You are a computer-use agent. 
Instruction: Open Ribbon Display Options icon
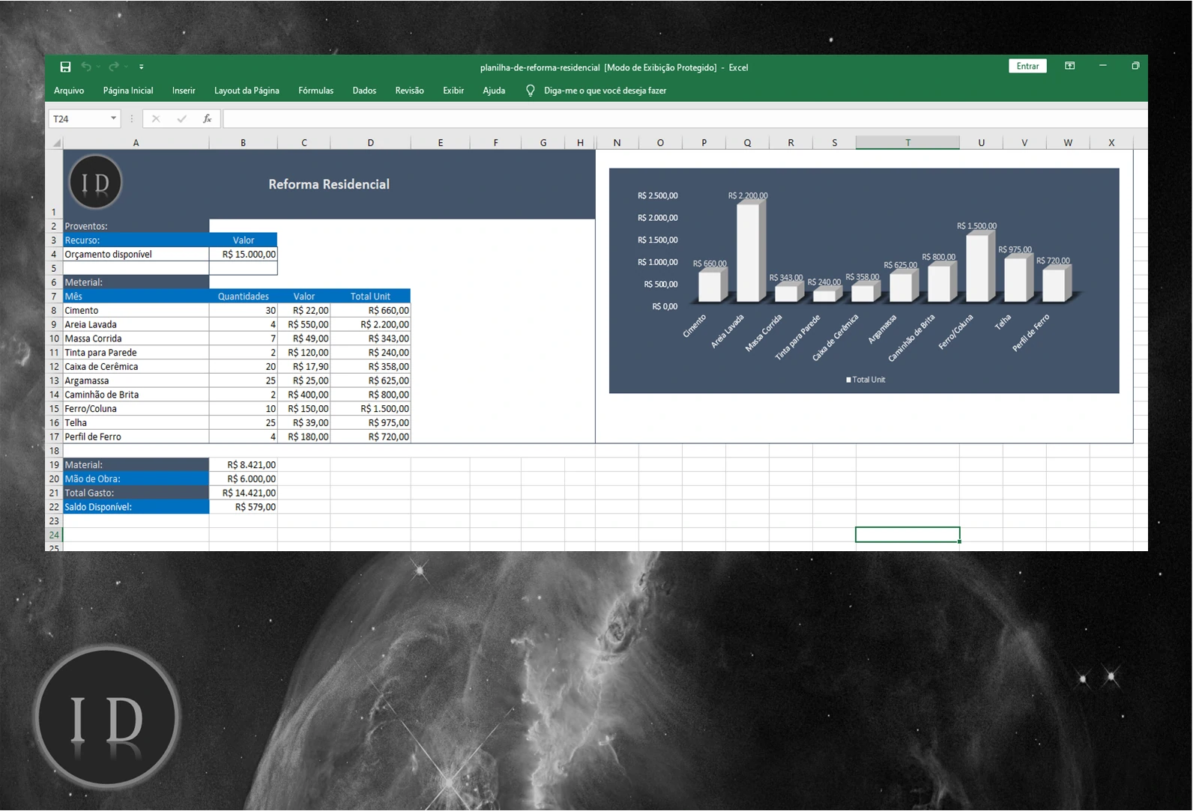click(x=1069, y=67)
